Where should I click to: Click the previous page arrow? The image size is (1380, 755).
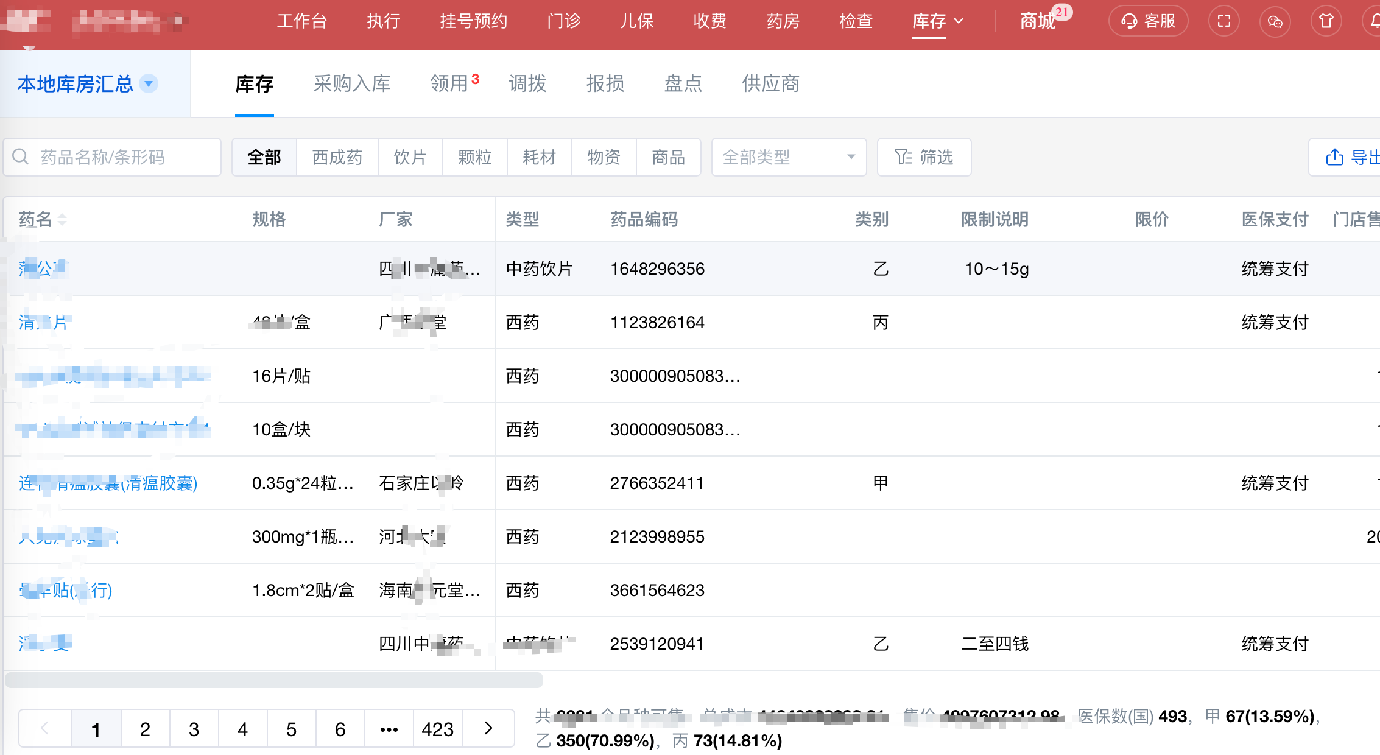click(x=45, y=729)
